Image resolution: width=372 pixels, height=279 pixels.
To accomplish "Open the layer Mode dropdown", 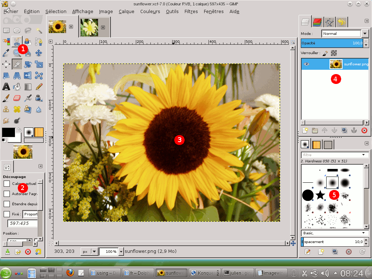I will tap(365, 33).
